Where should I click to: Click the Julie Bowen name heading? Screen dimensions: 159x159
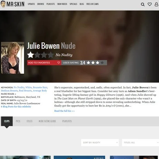coord(43,46)
